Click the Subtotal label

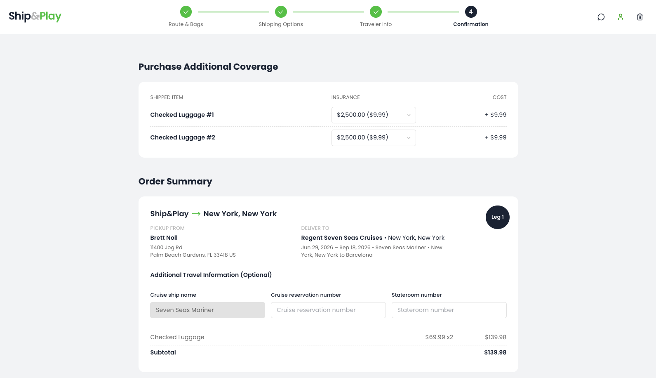163,352
